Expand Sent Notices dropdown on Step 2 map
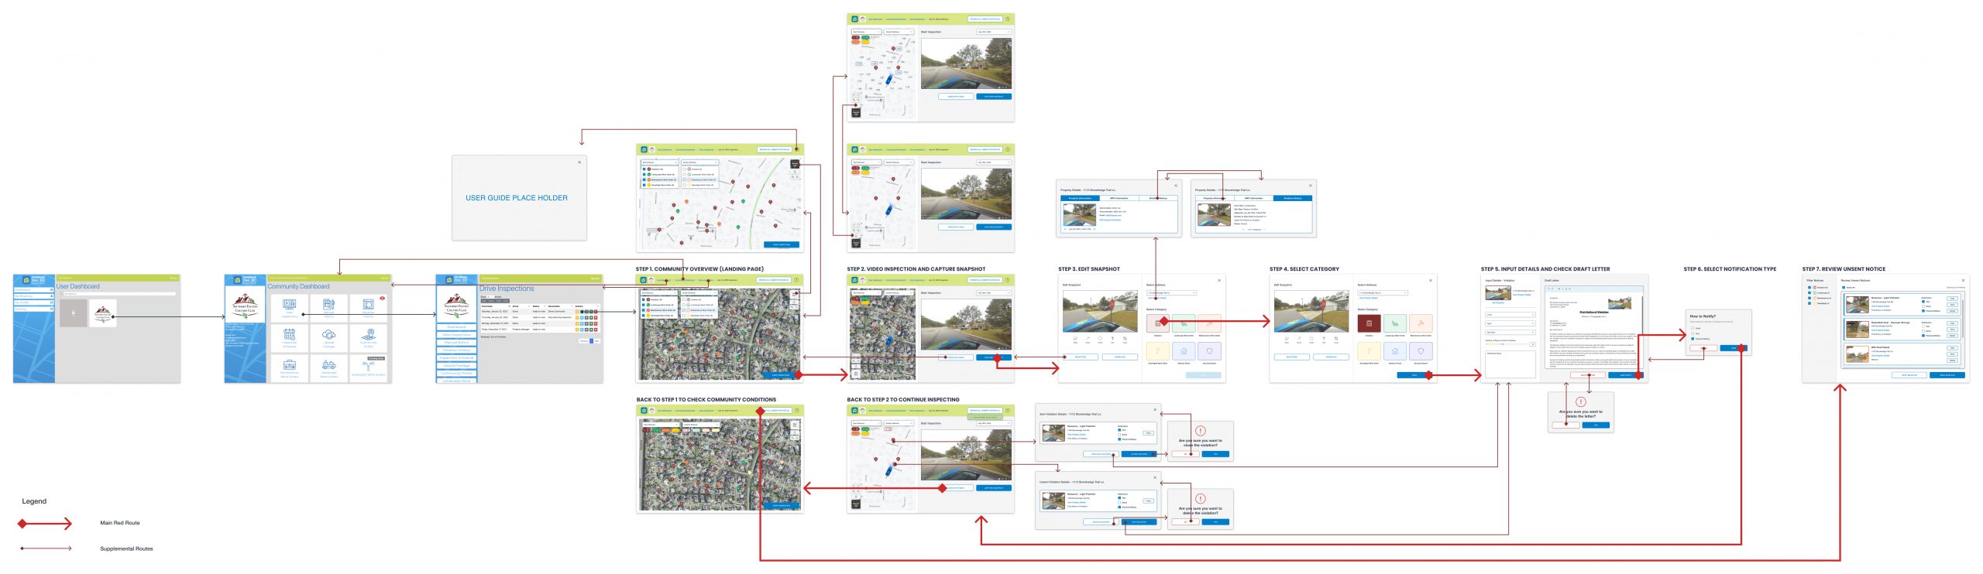Viewport: 1983px width, 574px height. pos(867,292)
